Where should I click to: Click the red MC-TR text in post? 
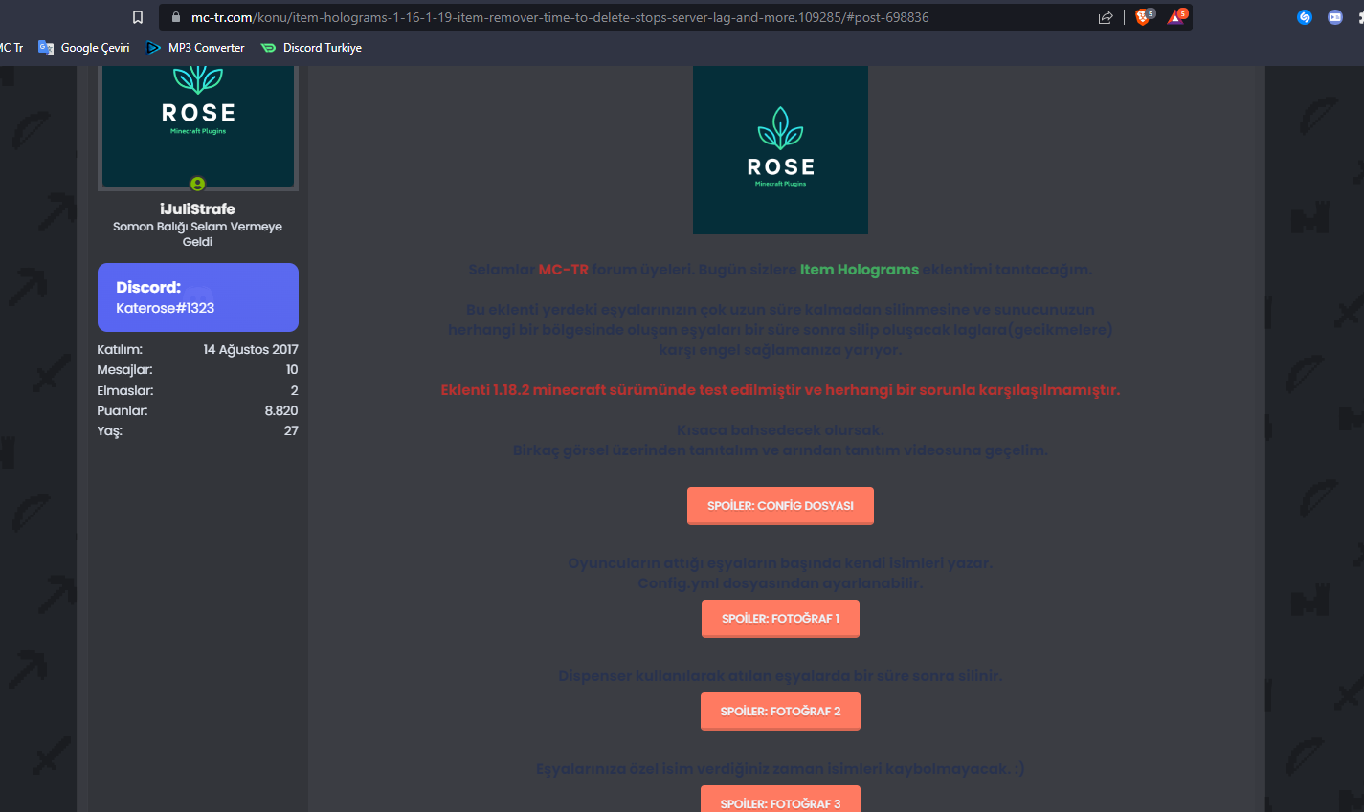coord(564,270)
